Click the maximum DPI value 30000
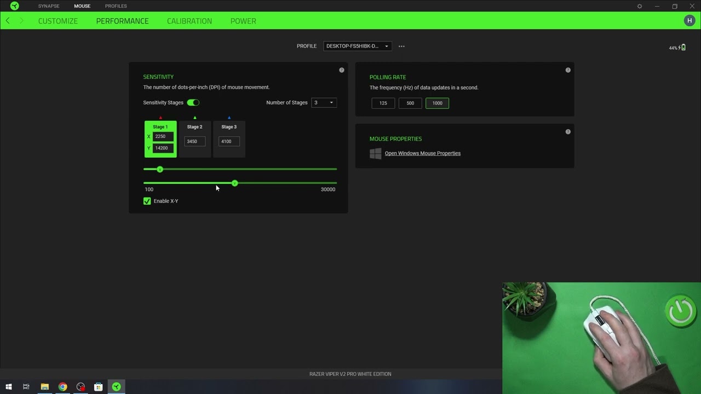The width and height of the screenshot is (701, 394). [328, 189]
